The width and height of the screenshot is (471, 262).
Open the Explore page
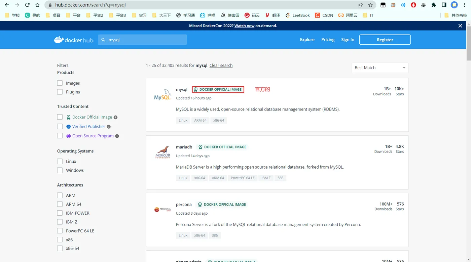tap(307, 40)
